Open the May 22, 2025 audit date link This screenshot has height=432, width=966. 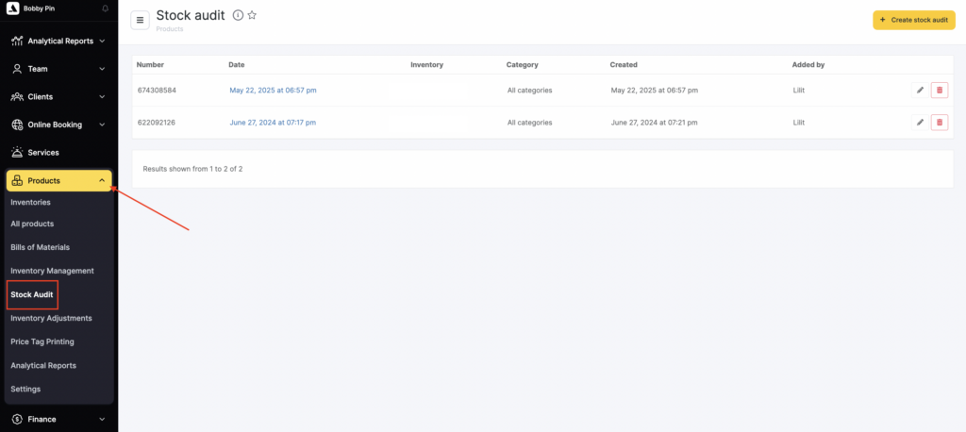coord(273,91)
